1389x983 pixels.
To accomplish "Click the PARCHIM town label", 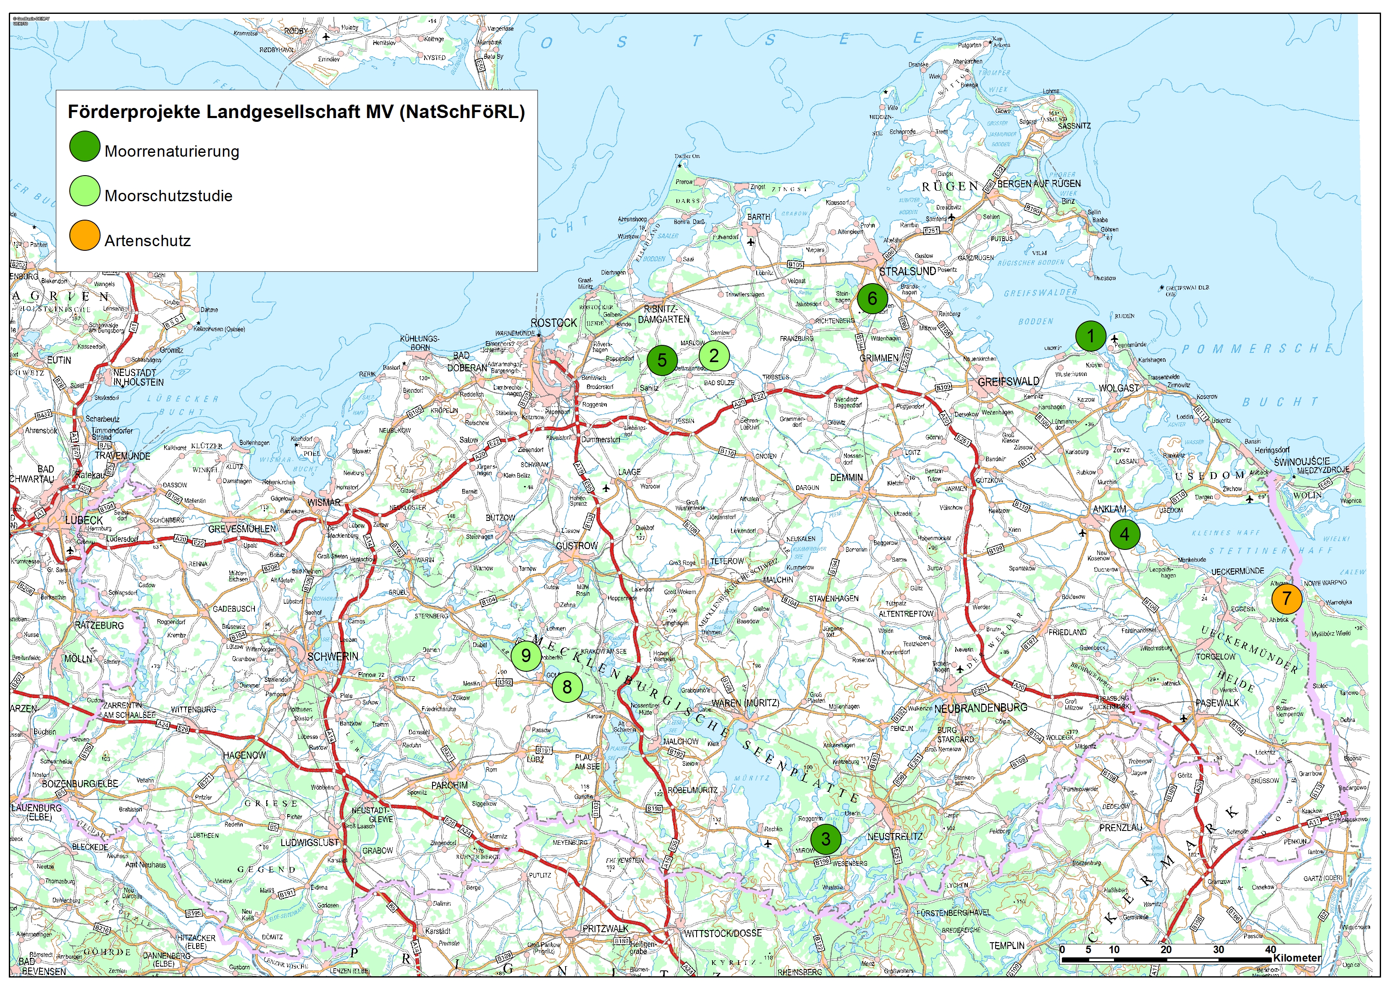I will coord(449,785).
